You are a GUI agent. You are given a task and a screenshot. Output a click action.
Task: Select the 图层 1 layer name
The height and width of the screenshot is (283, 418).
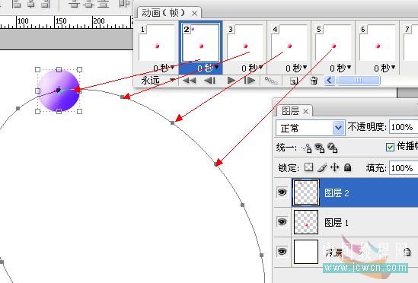click(337, 222)
